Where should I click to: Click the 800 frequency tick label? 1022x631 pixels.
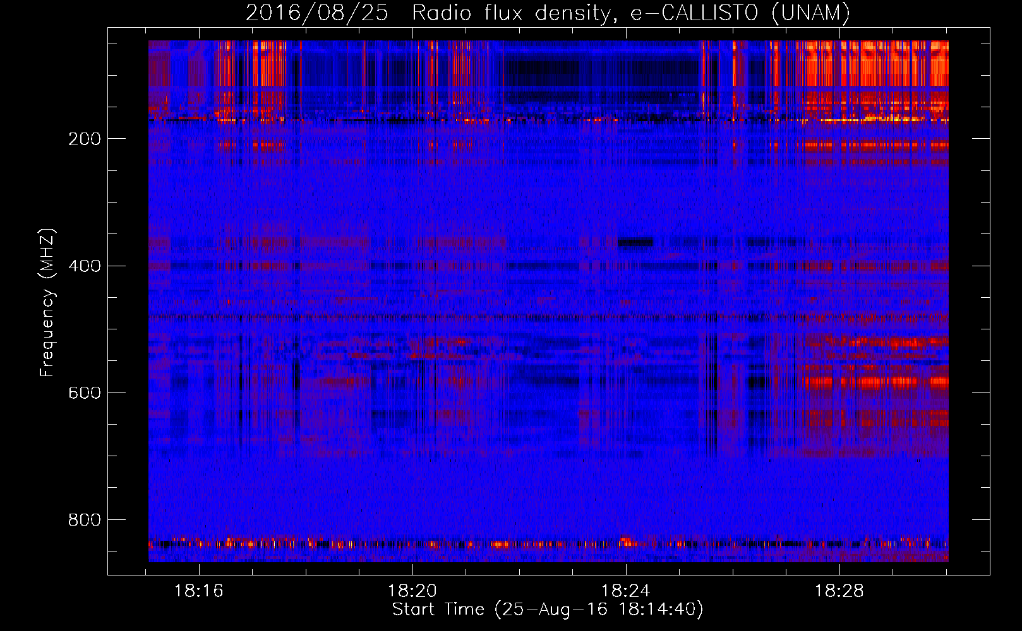(x=85, y=520)
